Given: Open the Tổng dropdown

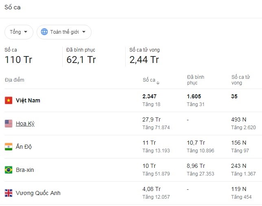Looking at the screenshot, I should coord(19,32).
